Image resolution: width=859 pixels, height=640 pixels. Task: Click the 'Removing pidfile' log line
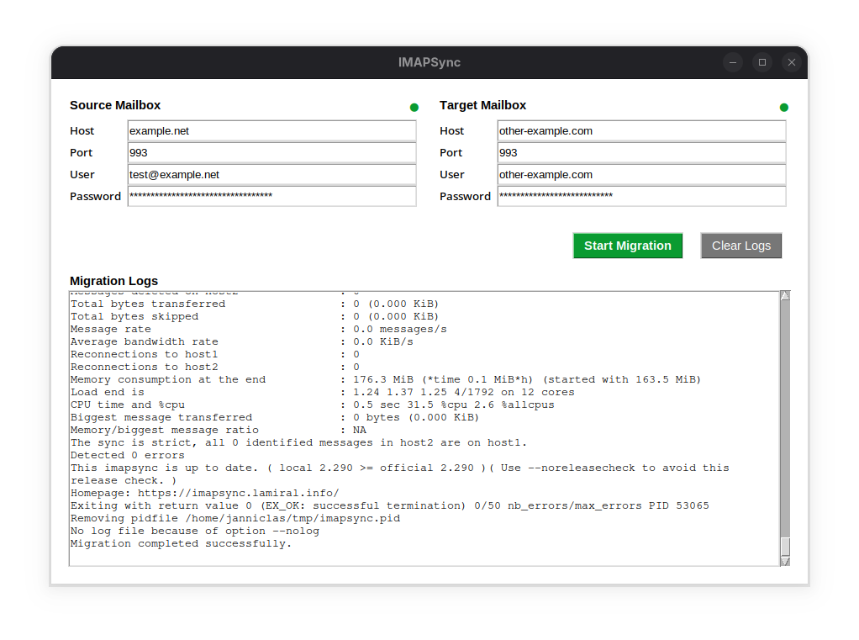point(235,518)
